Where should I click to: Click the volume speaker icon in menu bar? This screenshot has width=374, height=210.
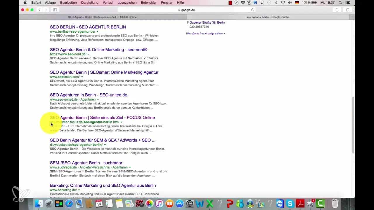click(x=290, y=3)
